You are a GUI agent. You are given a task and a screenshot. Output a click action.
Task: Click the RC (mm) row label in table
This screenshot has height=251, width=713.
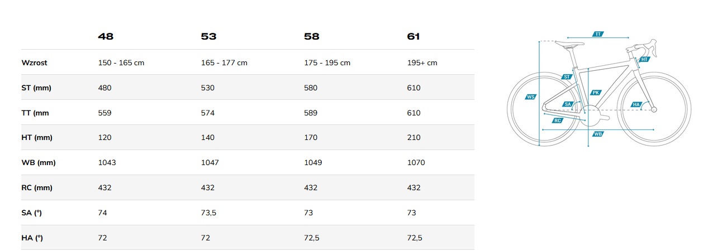click(x=37, y=188)
